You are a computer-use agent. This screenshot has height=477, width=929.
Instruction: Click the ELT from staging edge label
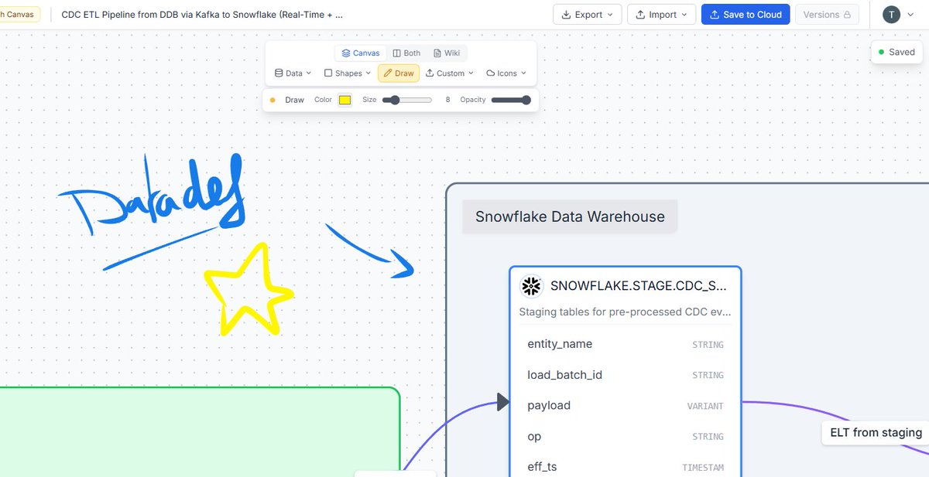tap(876, 433)
